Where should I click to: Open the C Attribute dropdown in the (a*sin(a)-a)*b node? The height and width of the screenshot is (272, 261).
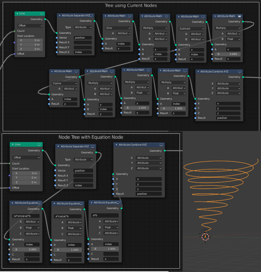(32, 234)
